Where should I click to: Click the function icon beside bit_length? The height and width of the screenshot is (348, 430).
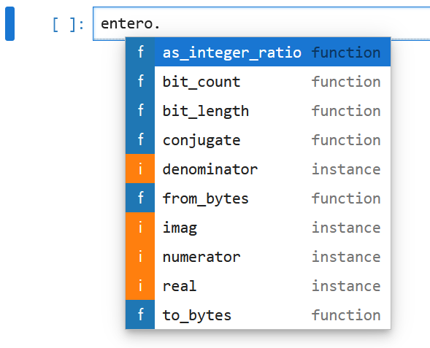[140, 110]
